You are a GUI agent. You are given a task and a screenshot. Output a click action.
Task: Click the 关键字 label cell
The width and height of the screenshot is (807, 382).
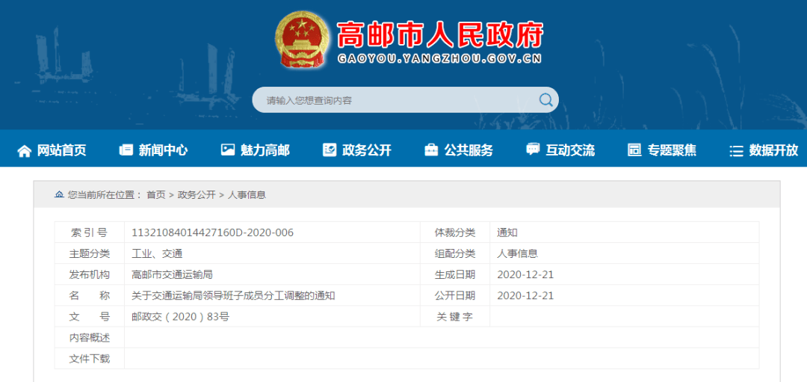pyautogui.click(x=455, y=317)
